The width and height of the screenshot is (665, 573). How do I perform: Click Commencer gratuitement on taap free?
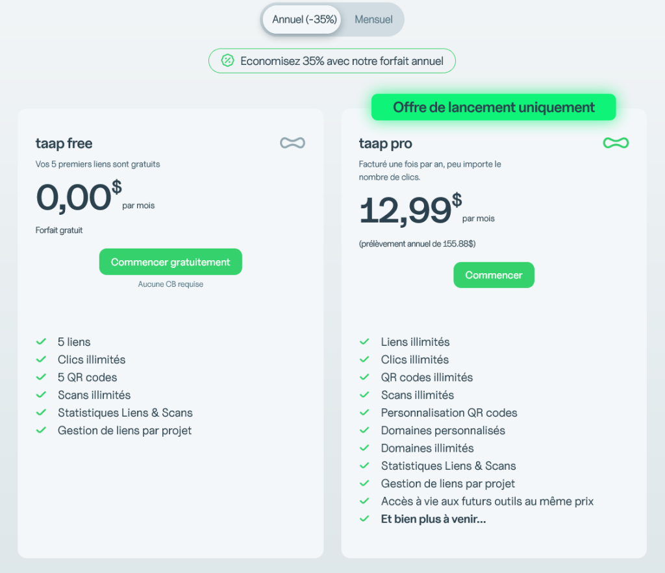[x=170, y=262]
